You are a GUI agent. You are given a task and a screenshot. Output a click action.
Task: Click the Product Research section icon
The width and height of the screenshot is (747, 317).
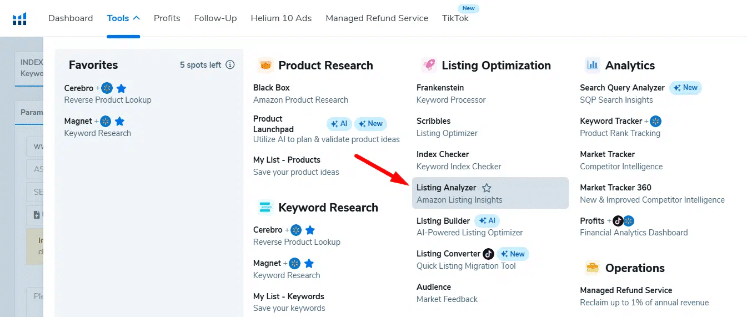coord(266,66)
